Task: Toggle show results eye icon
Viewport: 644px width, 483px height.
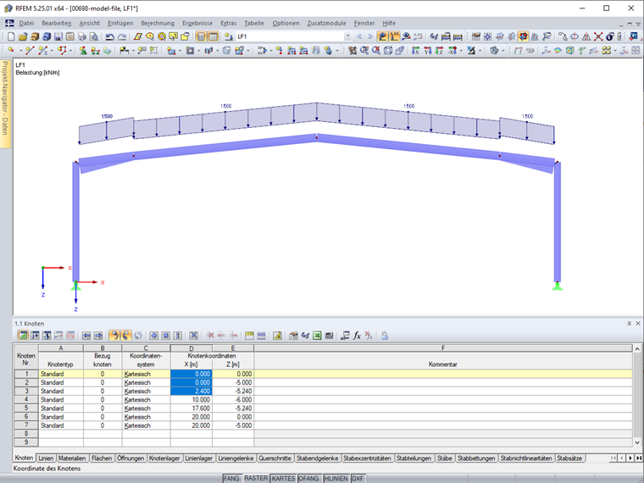Action: [x=406, y=36]
